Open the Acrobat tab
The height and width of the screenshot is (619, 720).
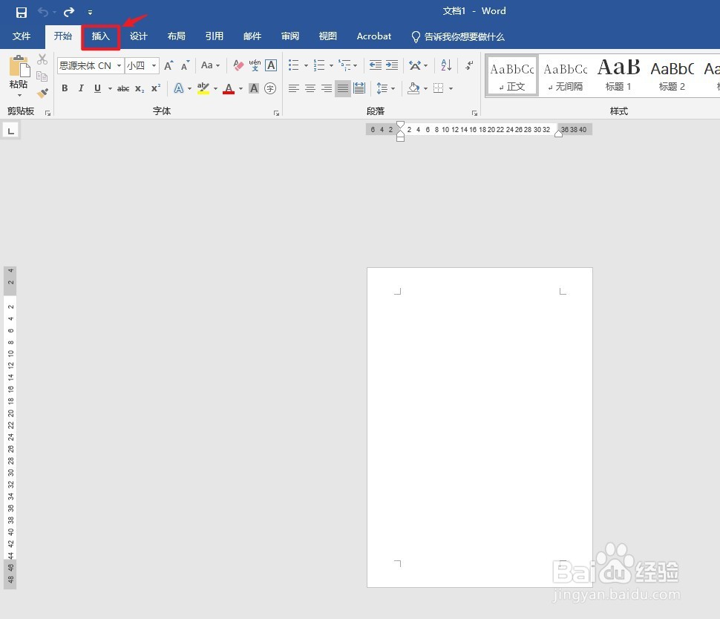pos(374,36)
